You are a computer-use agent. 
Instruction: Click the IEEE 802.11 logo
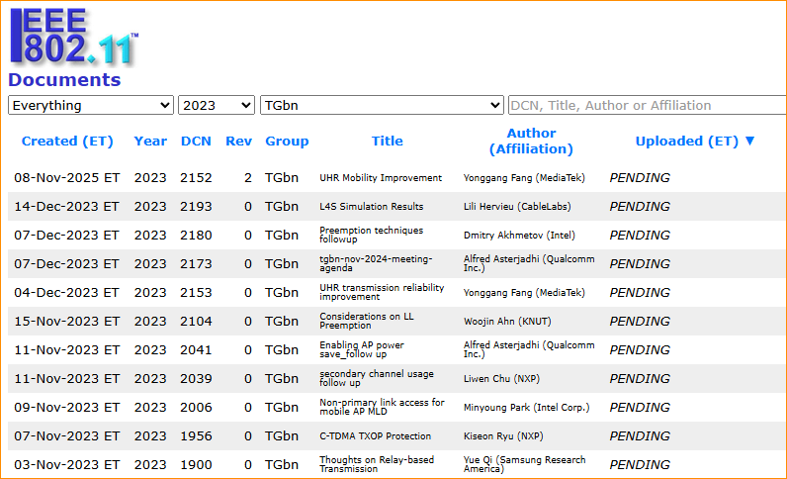(73, 36)
